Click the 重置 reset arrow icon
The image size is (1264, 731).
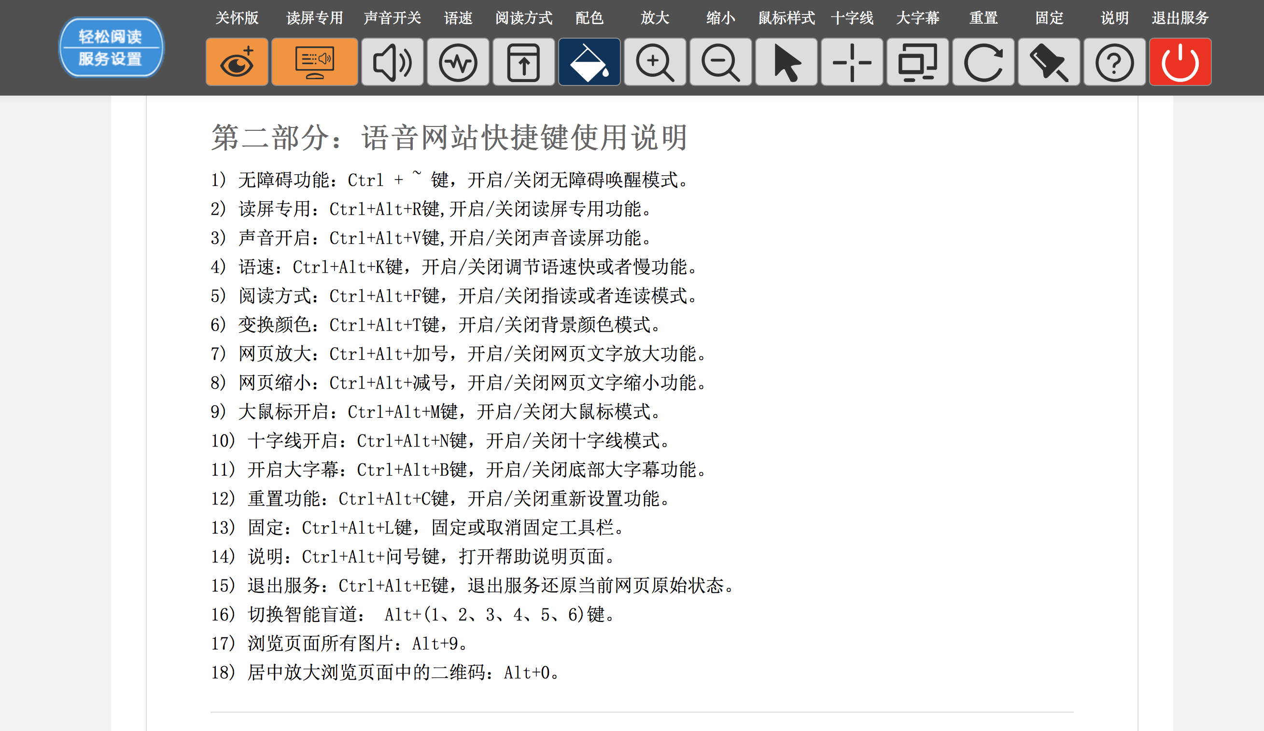983,62
